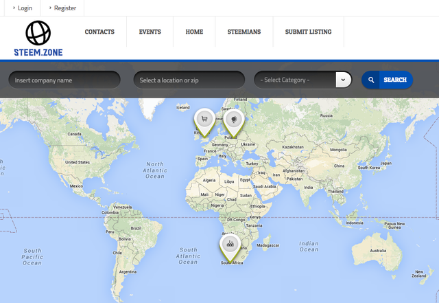Click the magnifying glass search icon
The width and height of the screenshot is (439, 303).
[371, 80]
